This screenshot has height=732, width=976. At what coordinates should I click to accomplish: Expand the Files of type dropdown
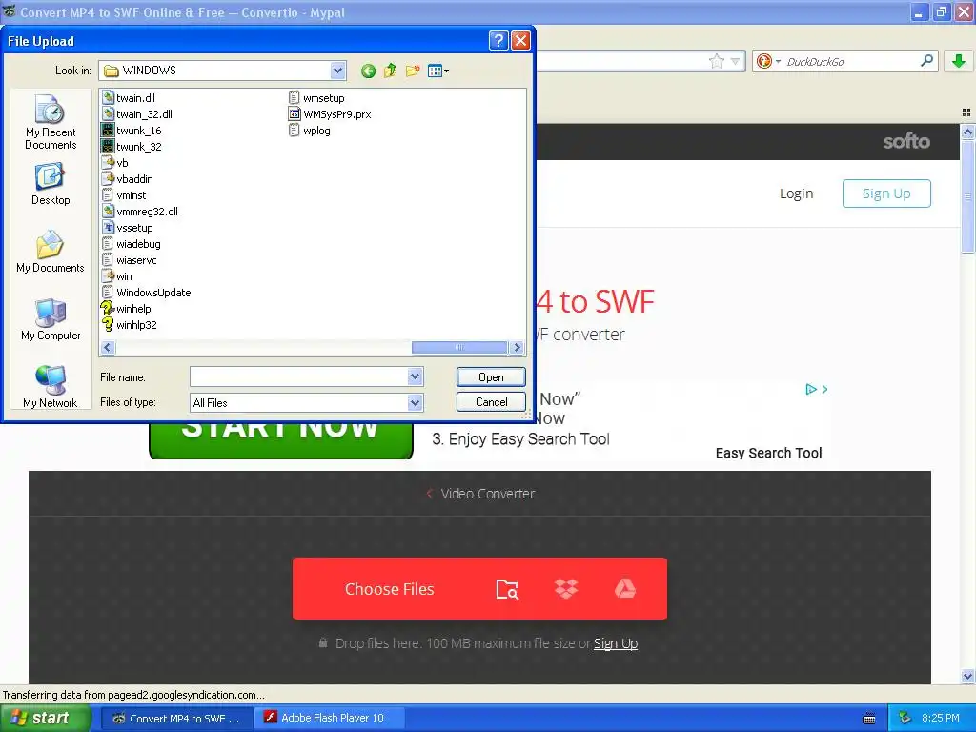[x=416, y=403]
